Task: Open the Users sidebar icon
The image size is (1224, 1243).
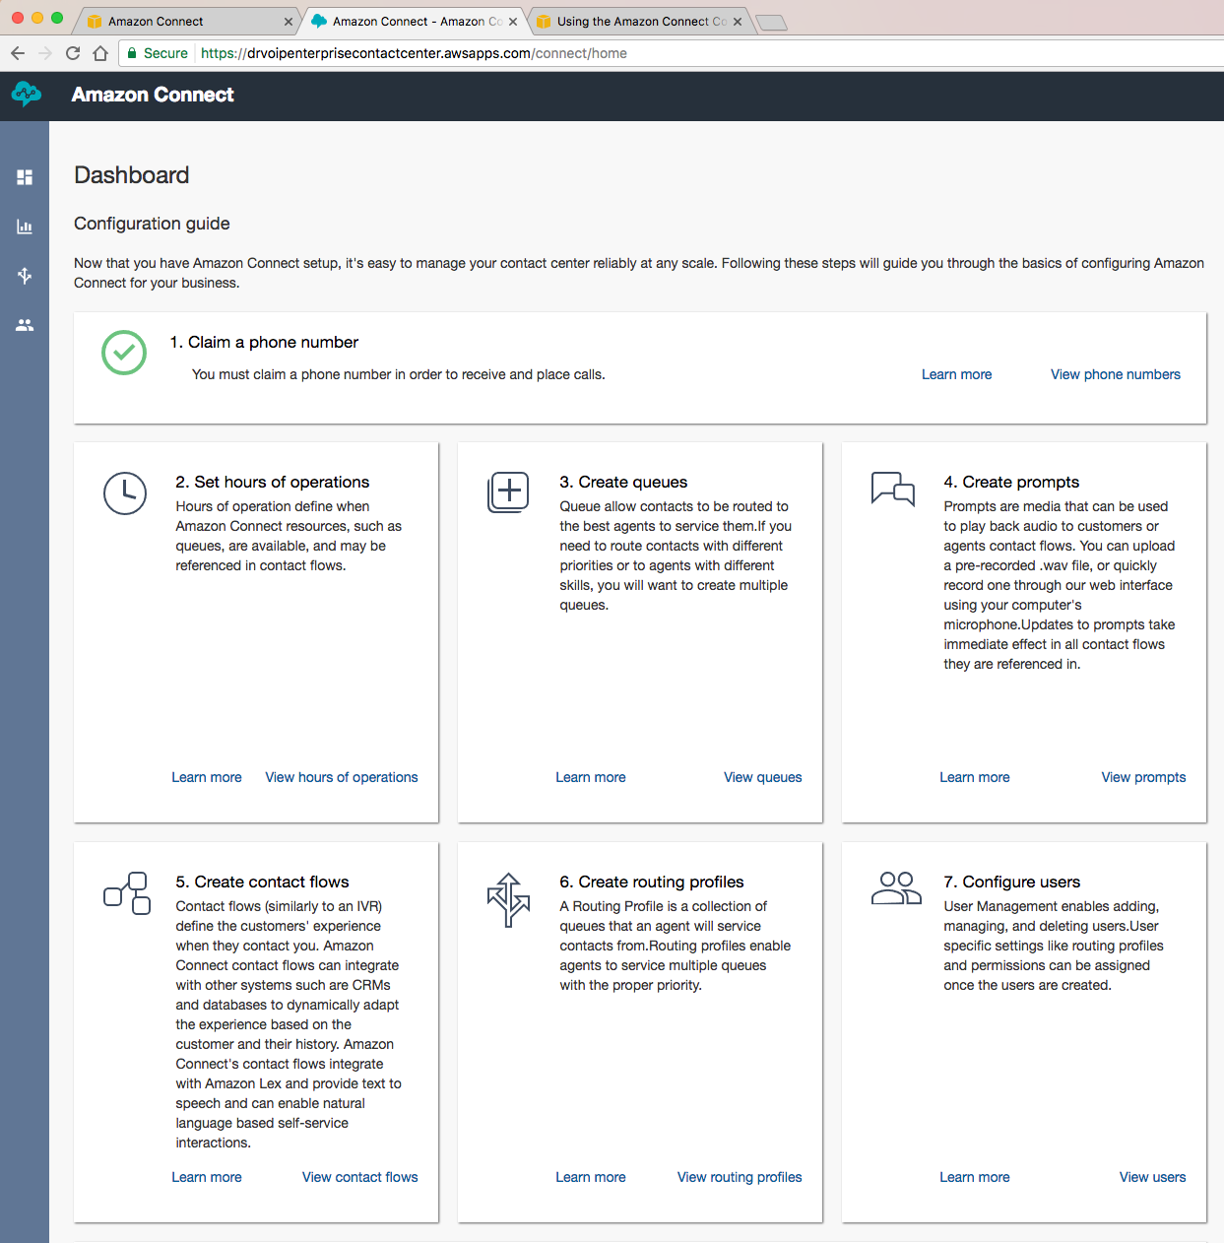Action: coord(25,324)
